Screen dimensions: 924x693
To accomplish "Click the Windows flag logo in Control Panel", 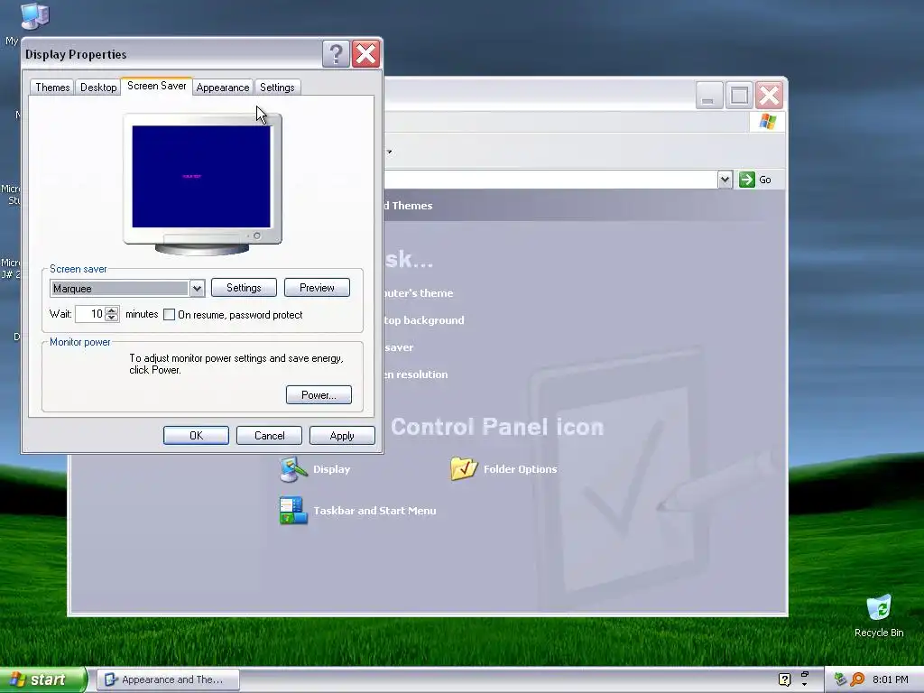I will (x=767, y=122).
